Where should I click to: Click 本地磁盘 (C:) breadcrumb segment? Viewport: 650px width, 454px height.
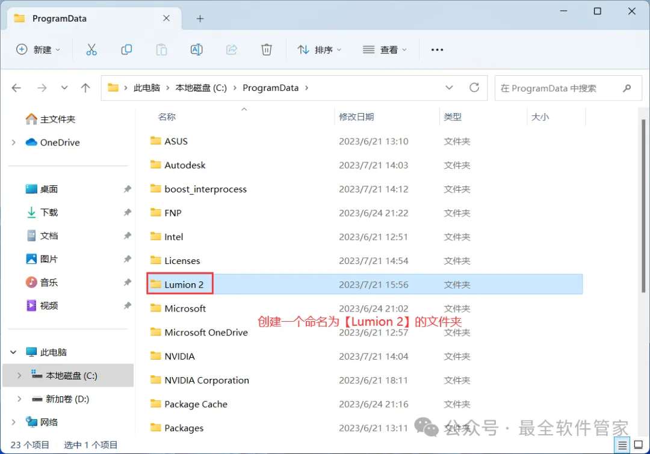tap(201, 88)
